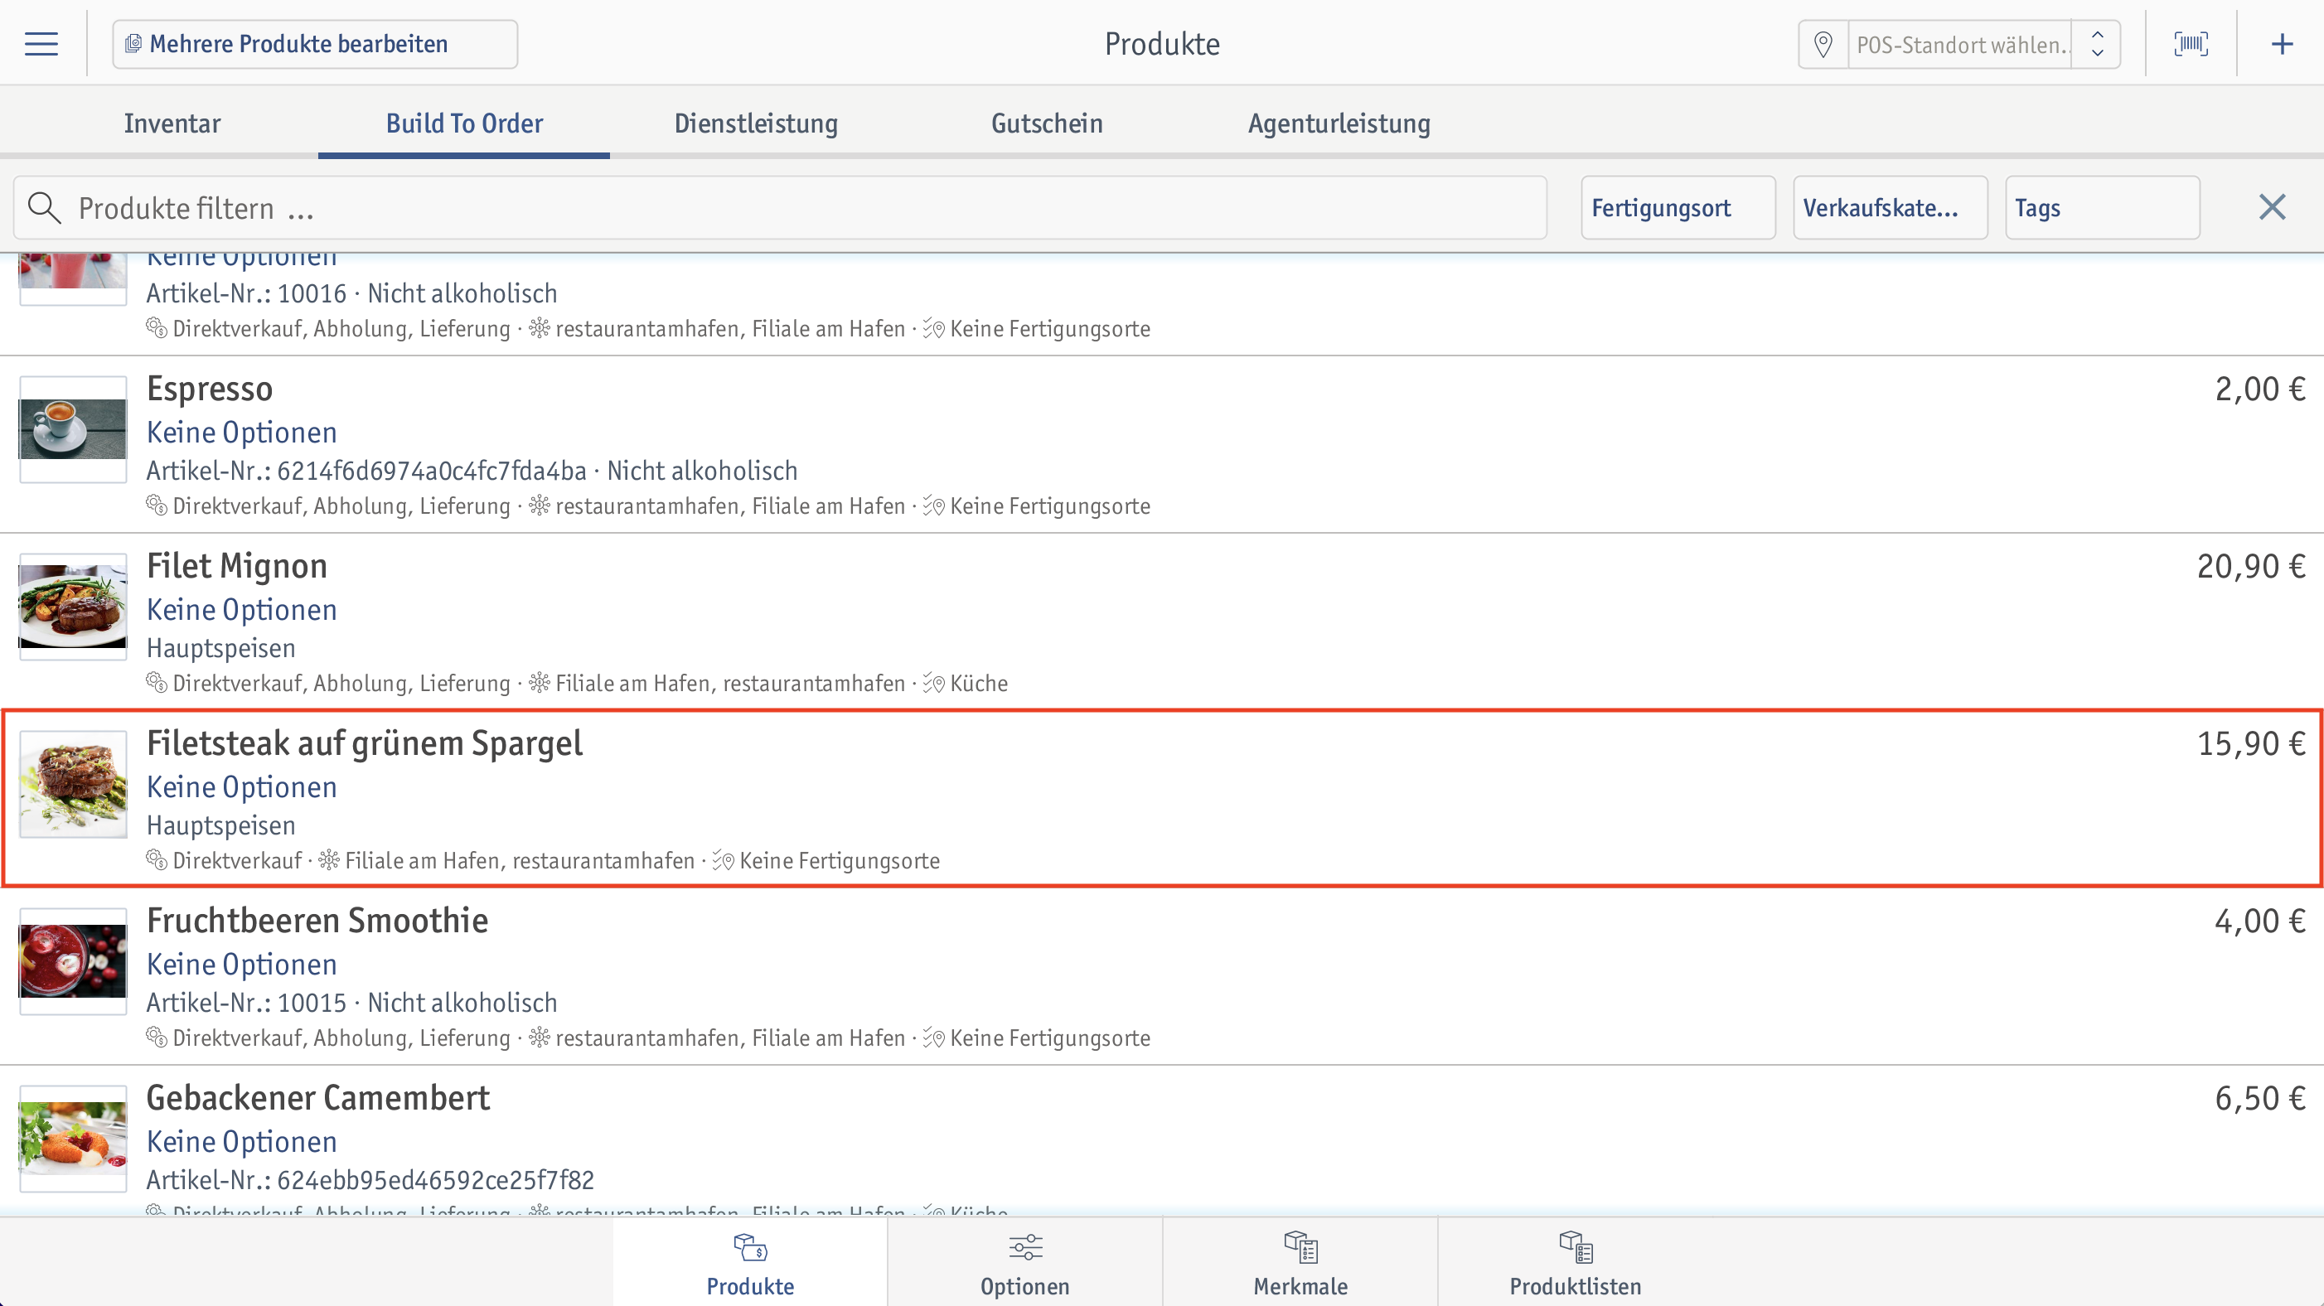Screen dimensions: 2324x1306
Task: Click the location pin icon
Action: pos(1823,44)
